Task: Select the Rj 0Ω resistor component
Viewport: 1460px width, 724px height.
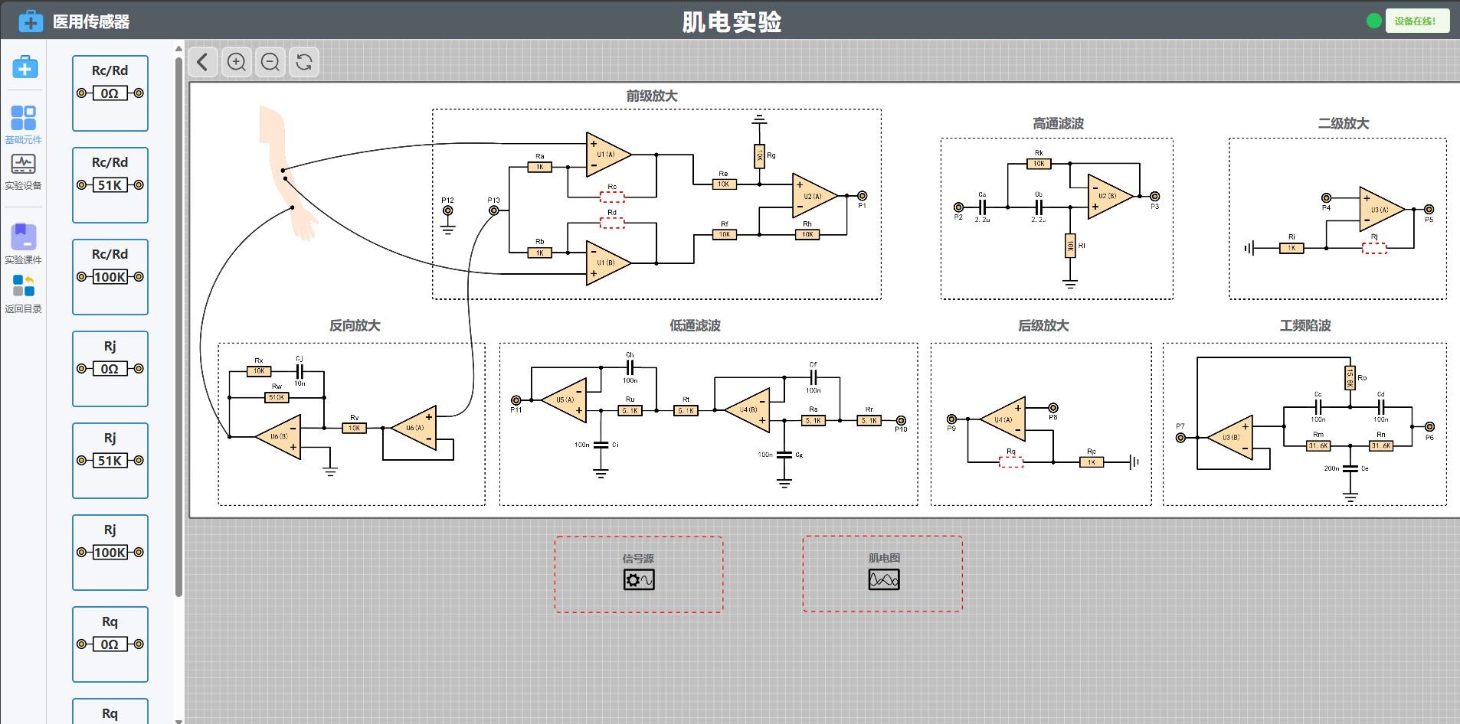Action: (110, 369)
